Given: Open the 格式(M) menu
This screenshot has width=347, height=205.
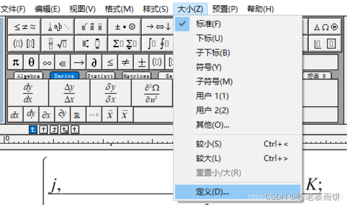Looking at the screenshot, I should pyautogui.click(x=119, y=9).
